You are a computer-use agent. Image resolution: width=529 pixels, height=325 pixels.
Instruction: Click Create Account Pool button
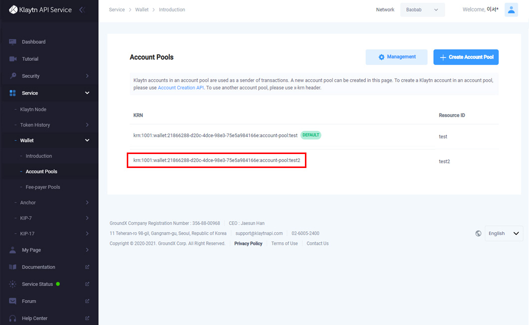[466, 57]
